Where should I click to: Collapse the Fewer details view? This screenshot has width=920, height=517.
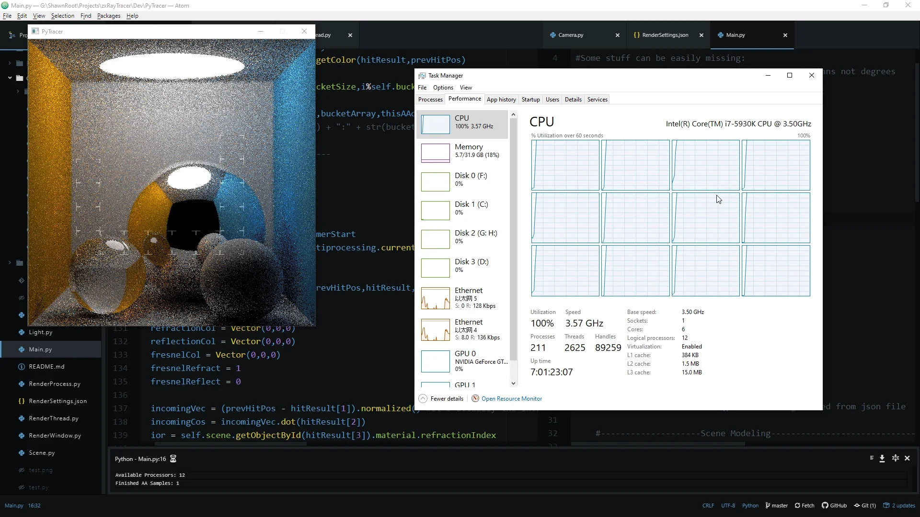(440, 398)
